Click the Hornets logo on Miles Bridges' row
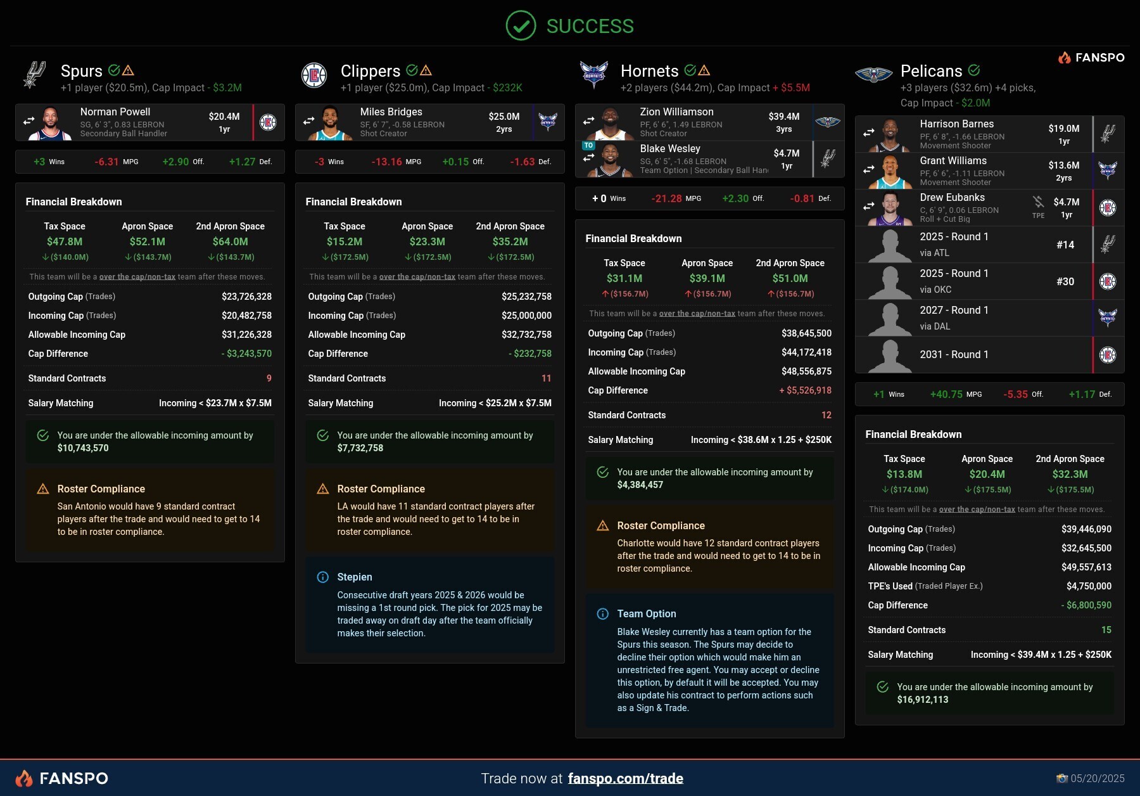The height and width of the screenshot is (796, 1140). (548, 122)
